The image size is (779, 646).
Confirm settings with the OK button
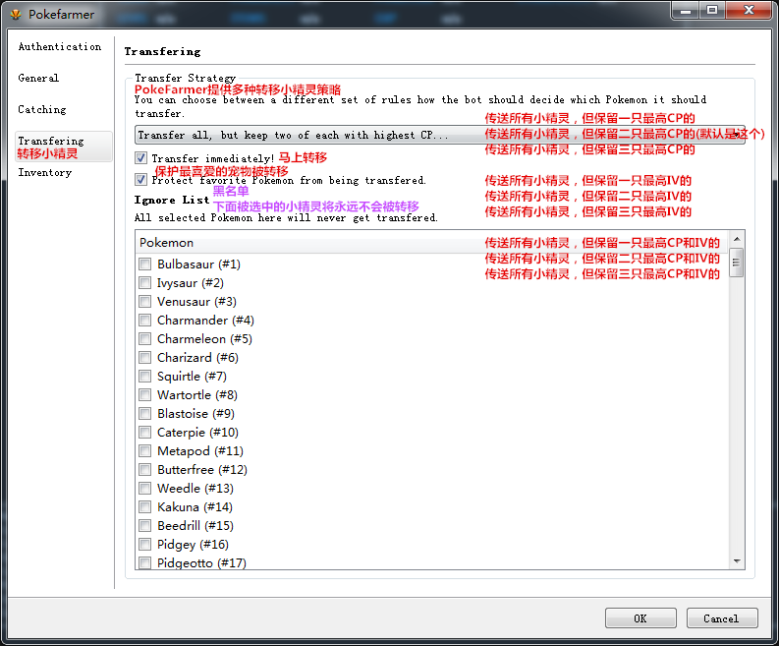[640, 618]
